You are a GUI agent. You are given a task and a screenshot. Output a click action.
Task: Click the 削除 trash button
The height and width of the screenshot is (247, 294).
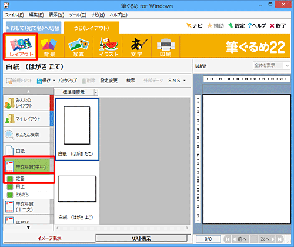point(88,81)
